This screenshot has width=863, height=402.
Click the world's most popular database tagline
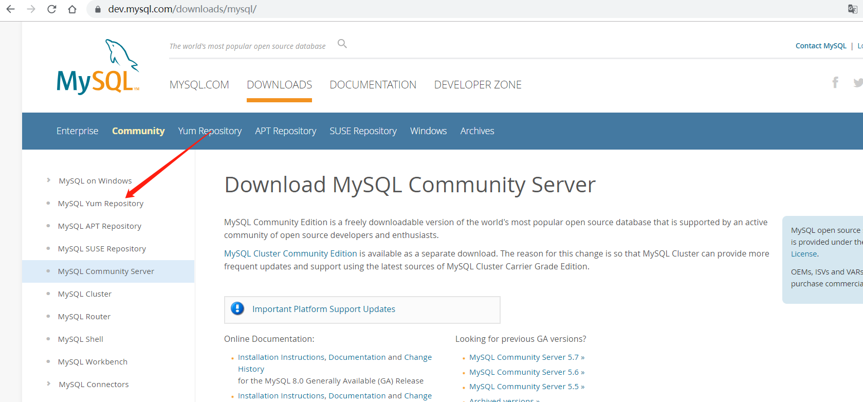coord(247,46)
